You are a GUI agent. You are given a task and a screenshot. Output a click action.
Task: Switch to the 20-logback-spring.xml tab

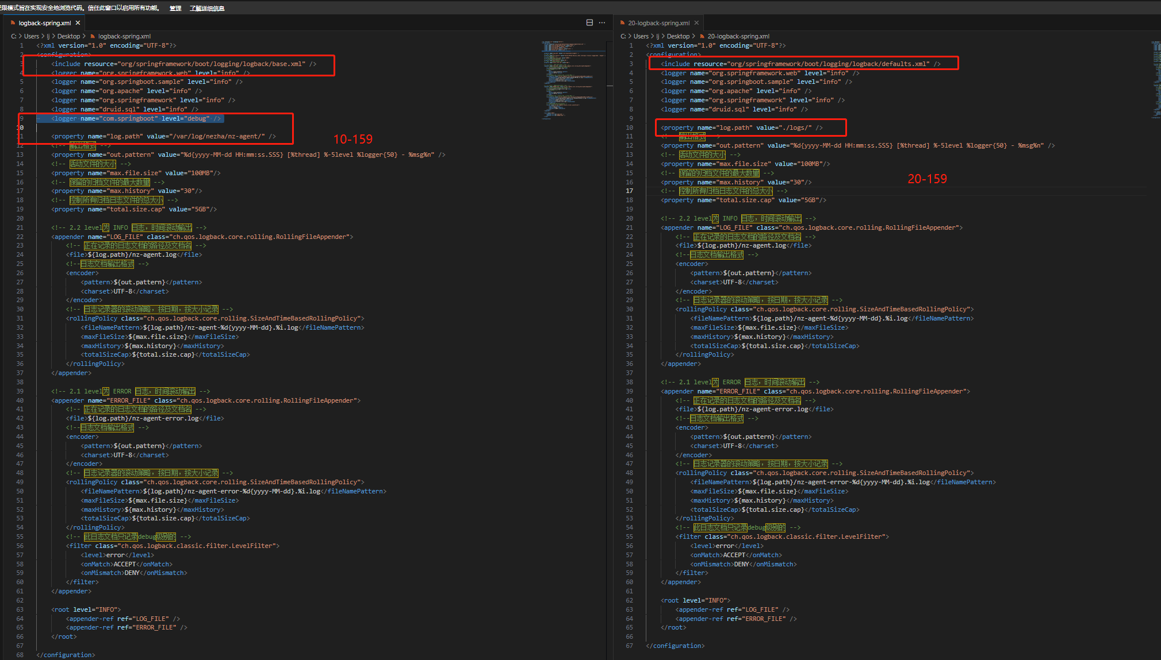click(658, 23)
